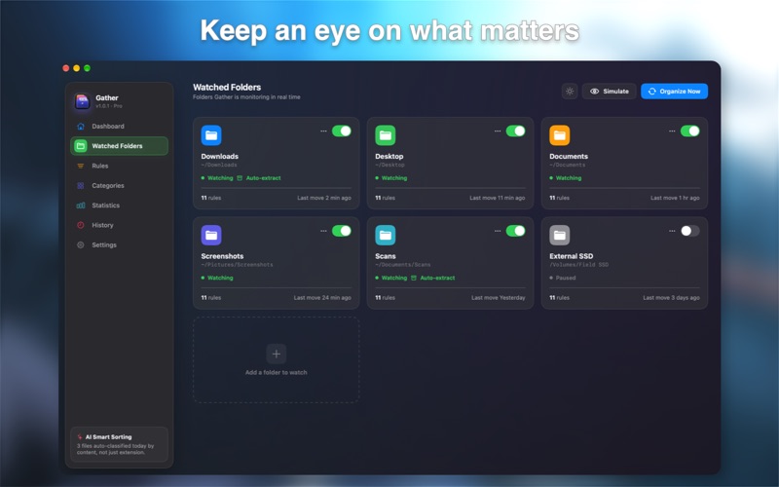This screenshot has height=487, width=779.
Task: Click the Auto-extract archive icon on Downloads
Action: point(240,178)
